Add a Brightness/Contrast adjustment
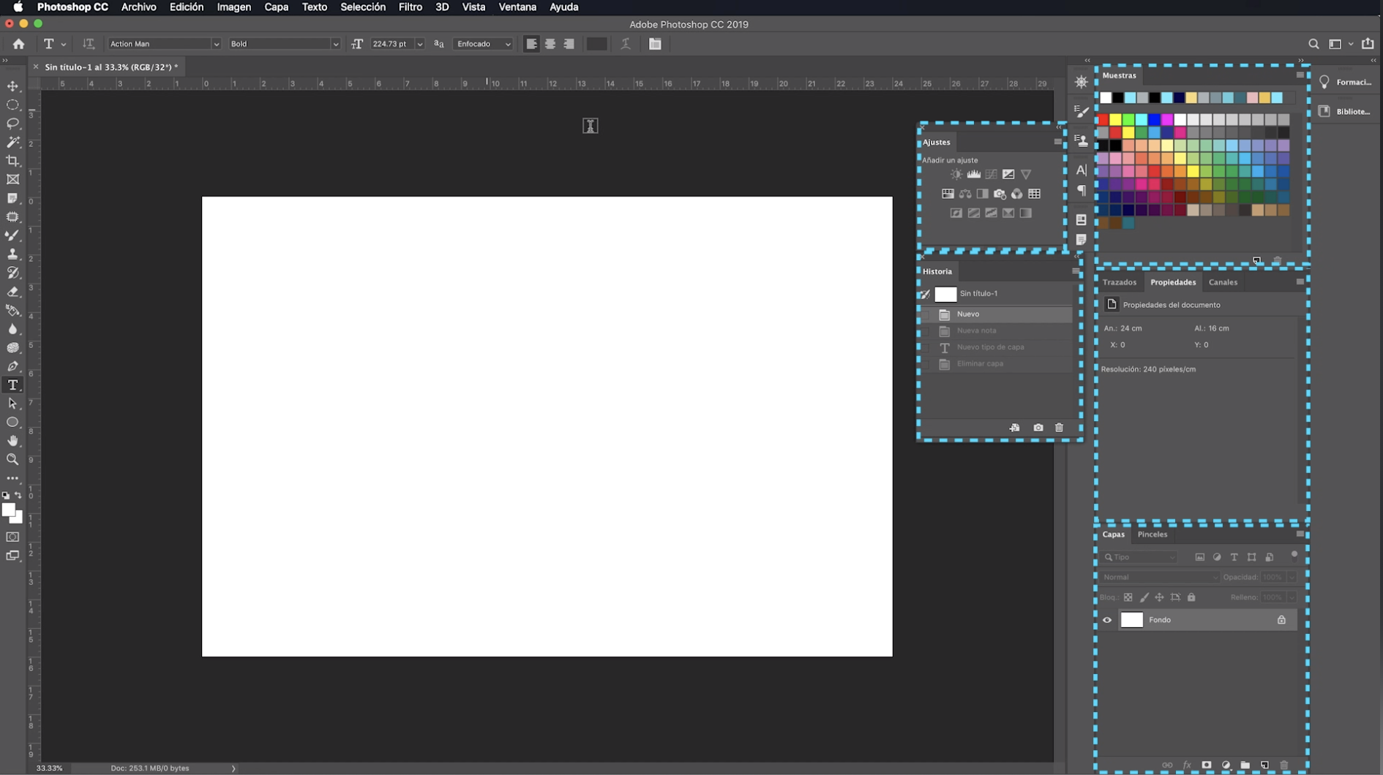The image size is (1383, 775). (956, 174)
